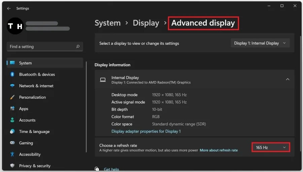Go to Gaming settings
The width and height of the screenshot is (303, 172).
pyautogui.click(x=45, y=143)
